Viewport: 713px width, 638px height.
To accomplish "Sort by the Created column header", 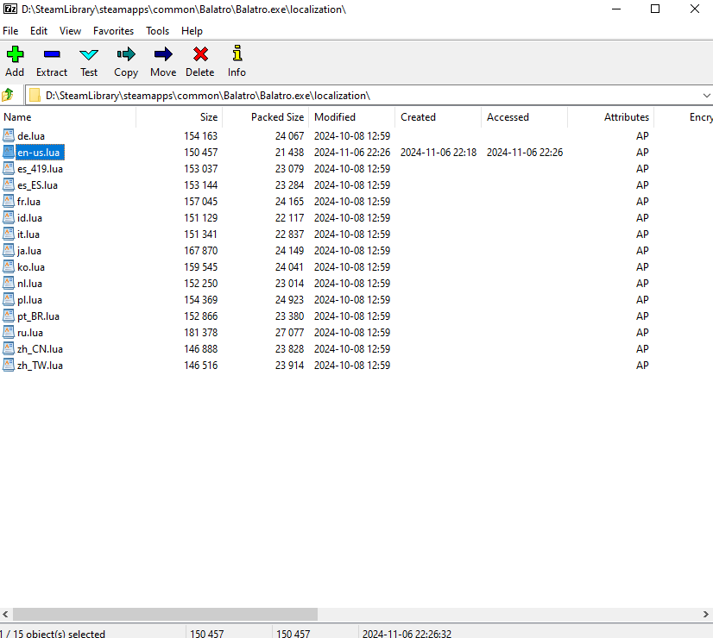I will click(x=438, y=117).
